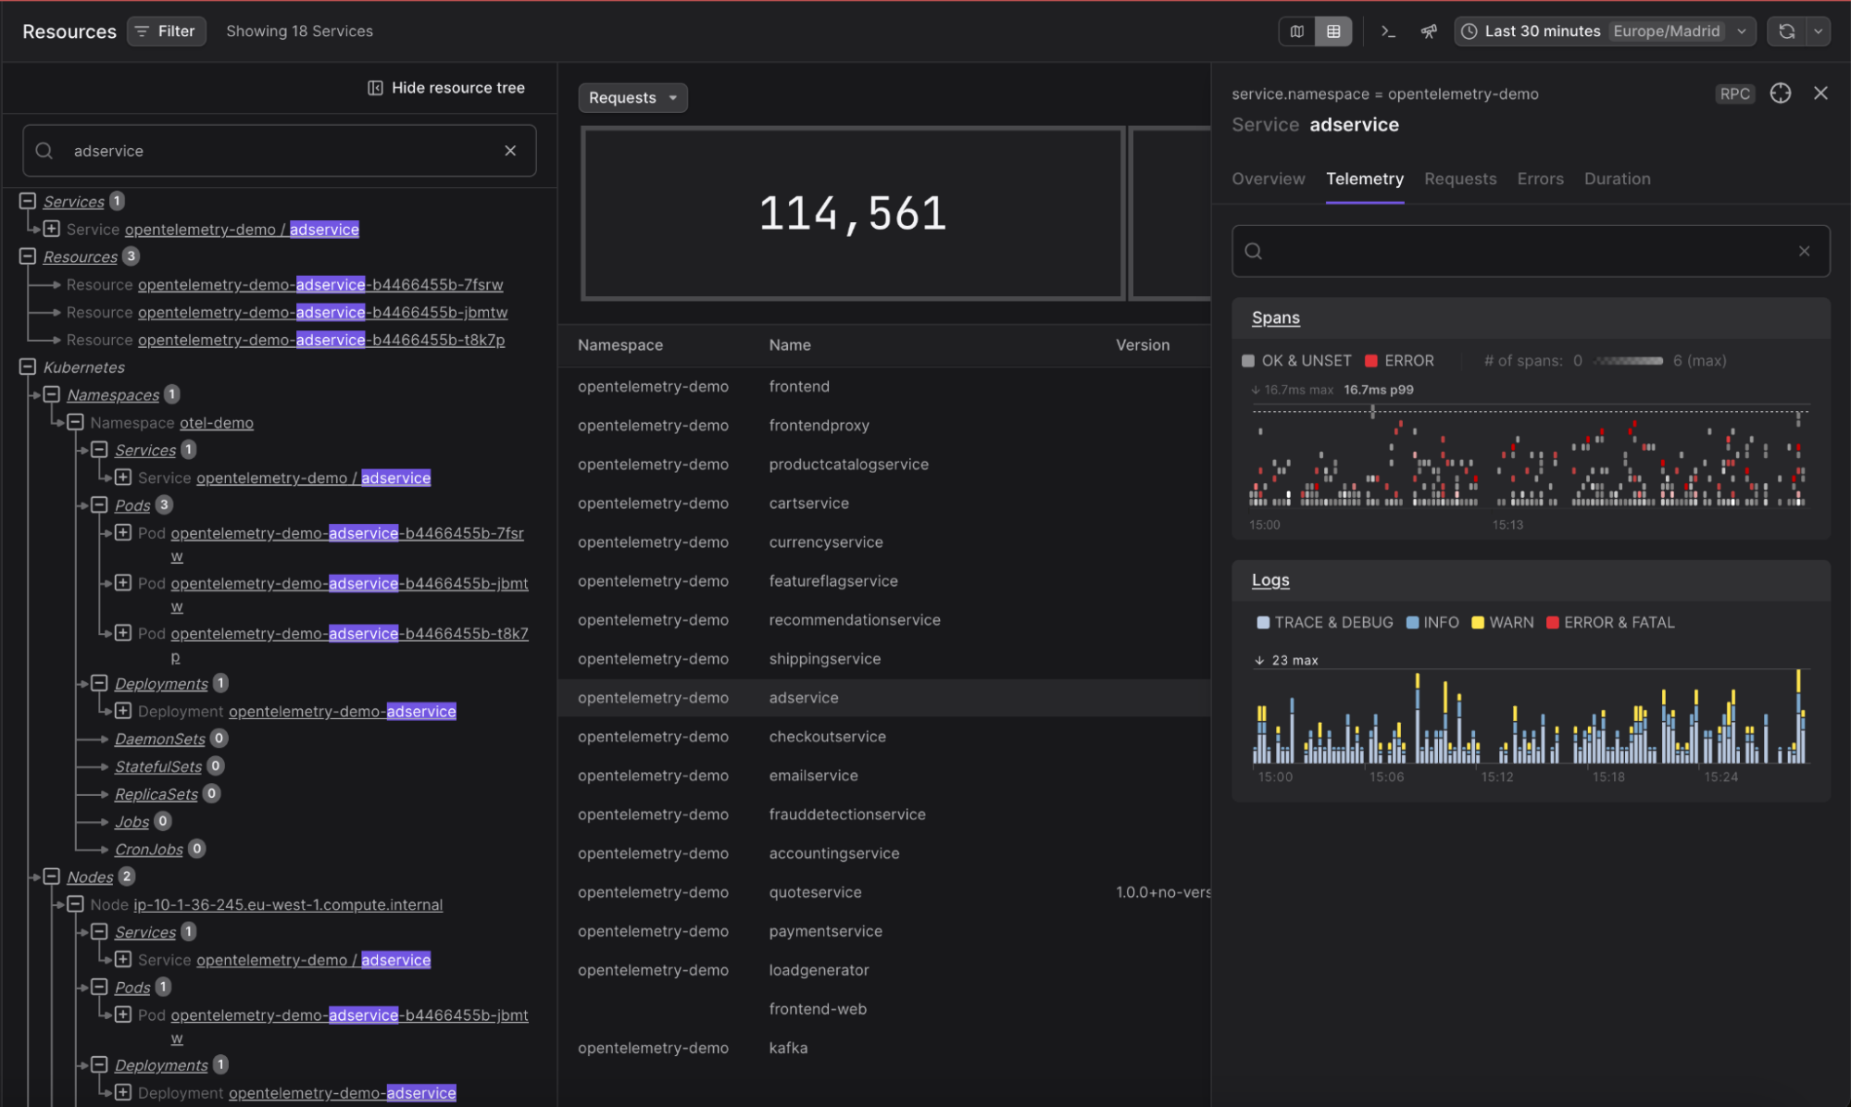
Task: Open the Requests dropdown button
Action: pyautogui.click(x=632, y=96)
